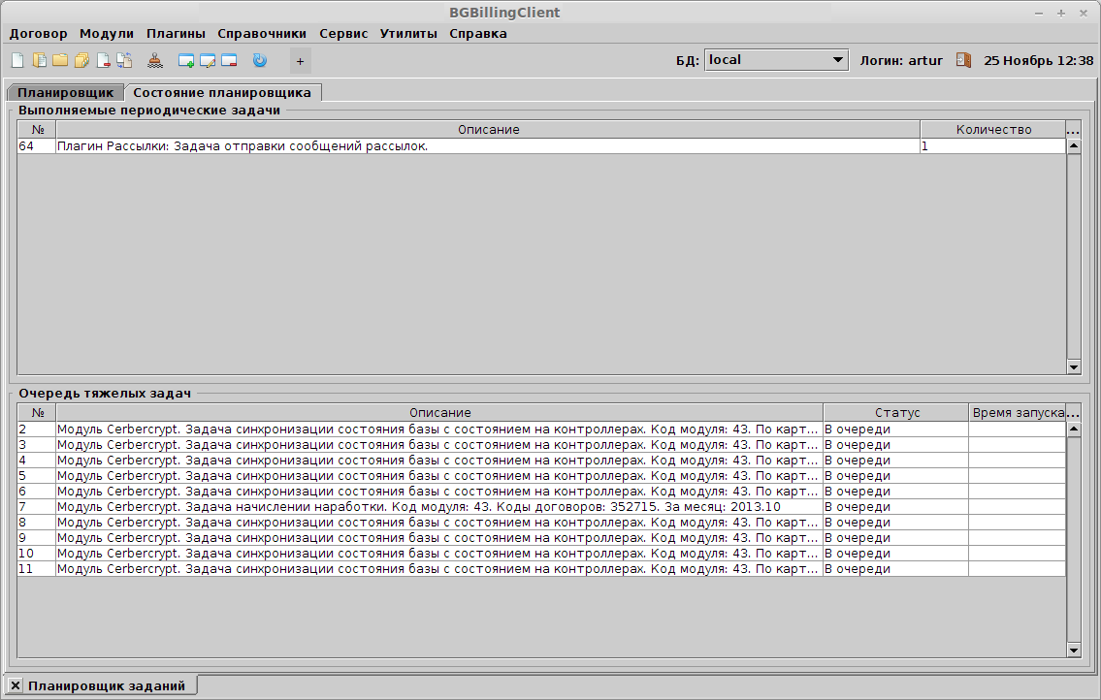Open column settings via the ... button above Количество
Screen dimensions: 1101x700
(x=1073, y=129)
